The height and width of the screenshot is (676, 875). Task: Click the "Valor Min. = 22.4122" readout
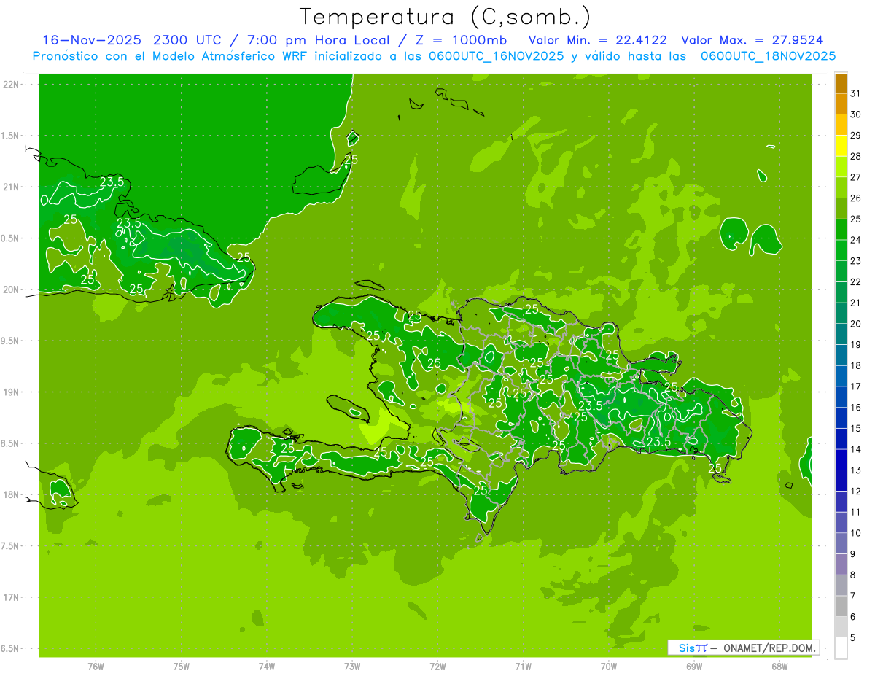(x=599, y=40)
